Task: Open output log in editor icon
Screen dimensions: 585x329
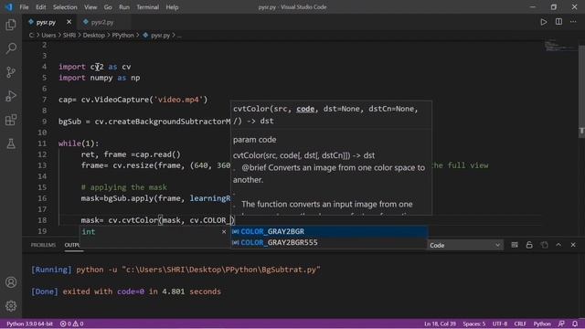Action: [x=544, y=245]
